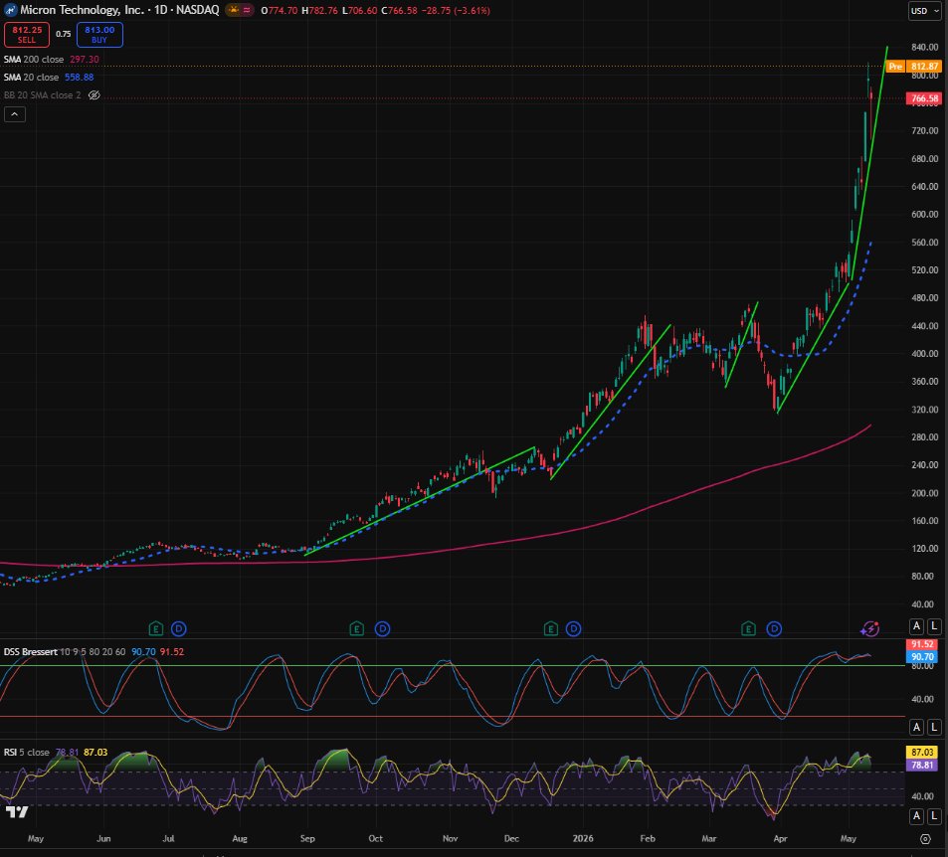
Task: Click the Sep label on time axis
Action: coord(307,838)
